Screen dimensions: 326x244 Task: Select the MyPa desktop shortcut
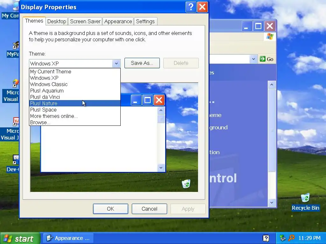pyautogui.click(x=13, y=49)
